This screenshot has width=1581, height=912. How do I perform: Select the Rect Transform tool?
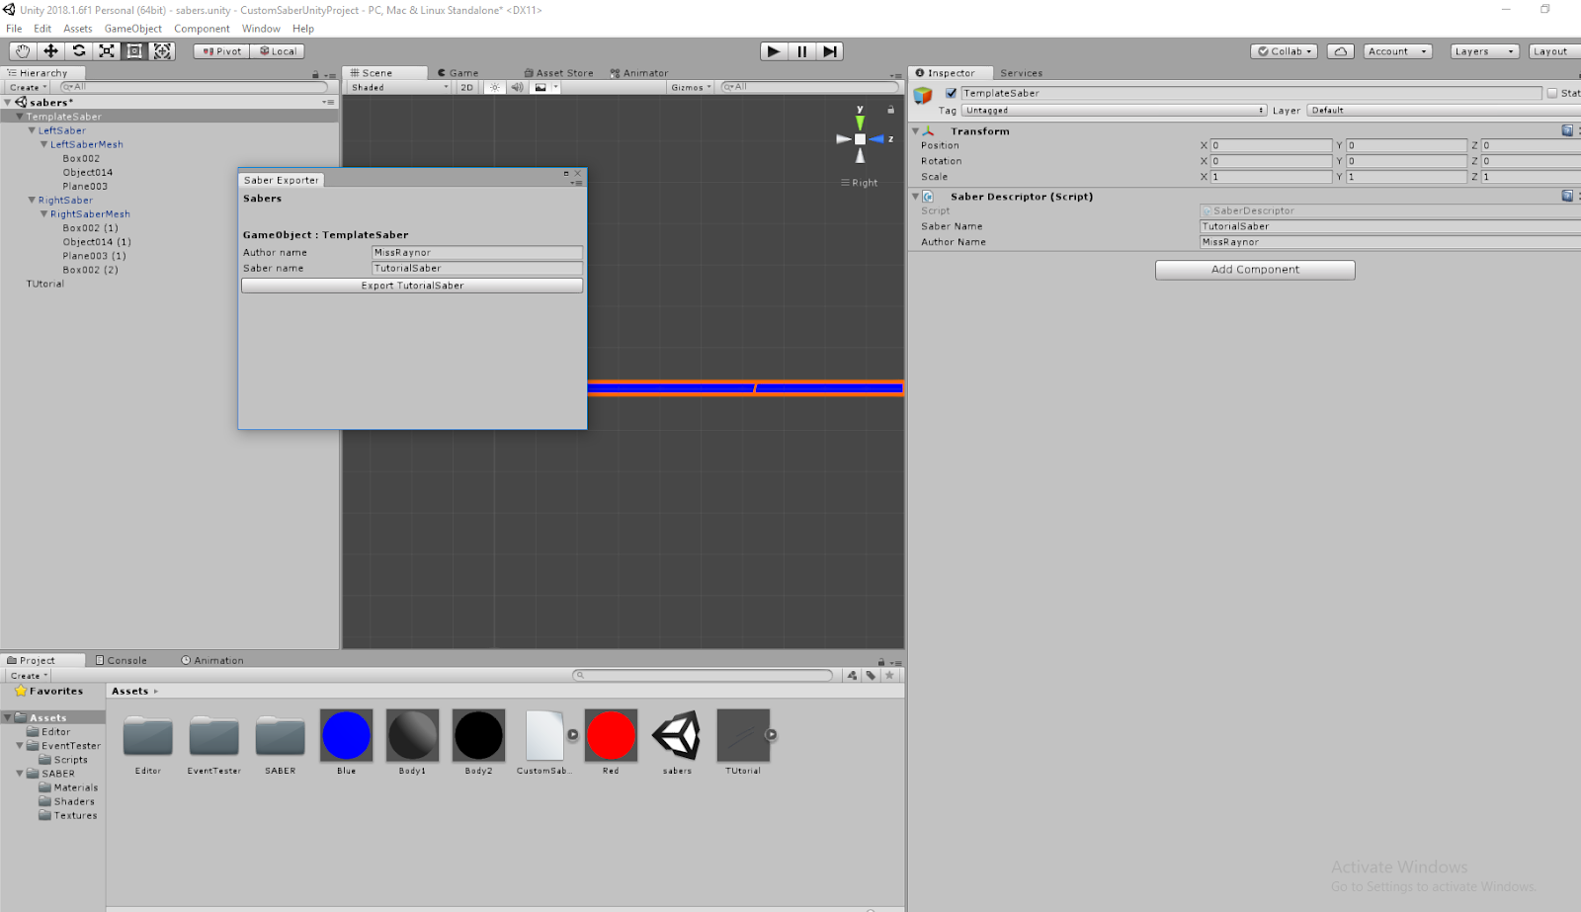(134, 50)
